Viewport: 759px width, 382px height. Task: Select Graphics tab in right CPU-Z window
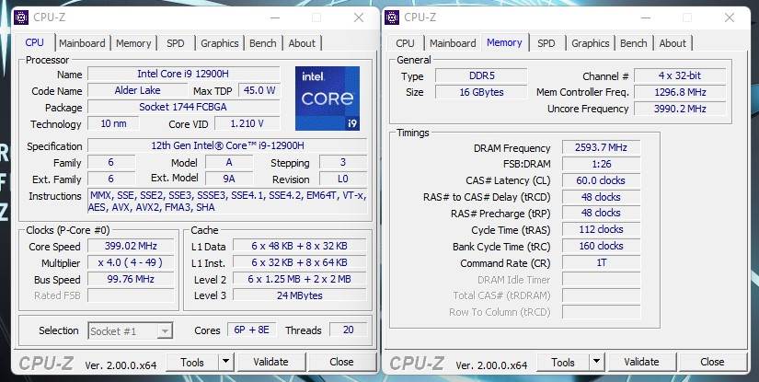[590, 43]
